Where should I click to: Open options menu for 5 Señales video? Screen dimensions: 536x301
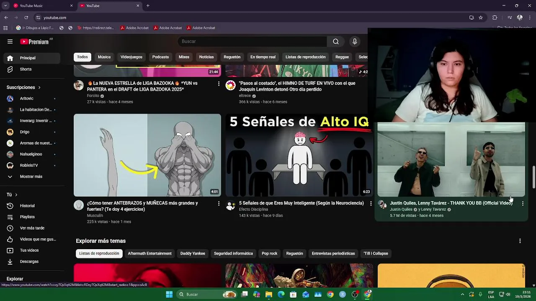[371, 204]
